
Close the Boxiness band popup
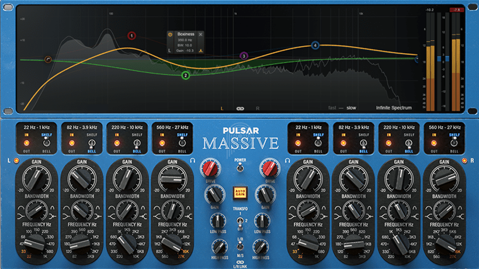(201, 35)
